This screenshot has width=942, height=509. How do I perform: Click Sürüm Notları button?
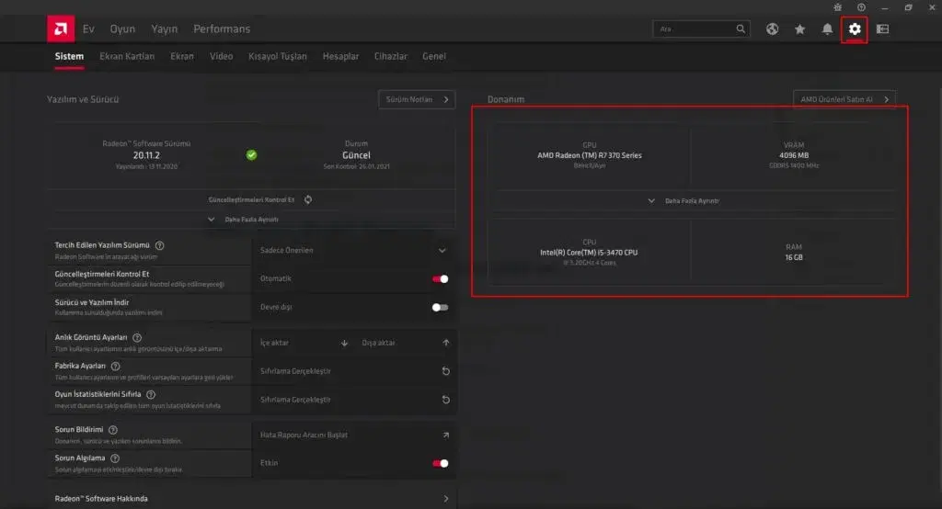pos(417,99)
